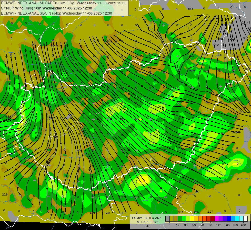Click the legend scale value 50

pyautogui.click(x=194, y=225)
